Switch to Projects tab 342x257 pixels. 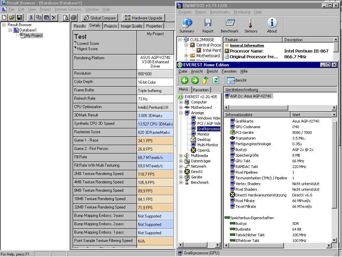(111, 26)
